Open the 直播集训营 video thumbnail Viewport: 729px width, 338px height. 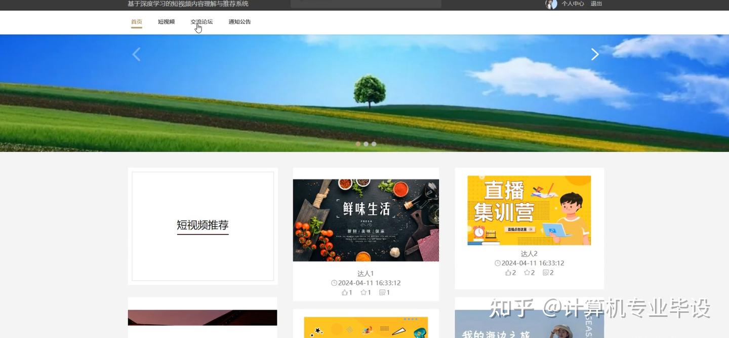click(529, 210)
